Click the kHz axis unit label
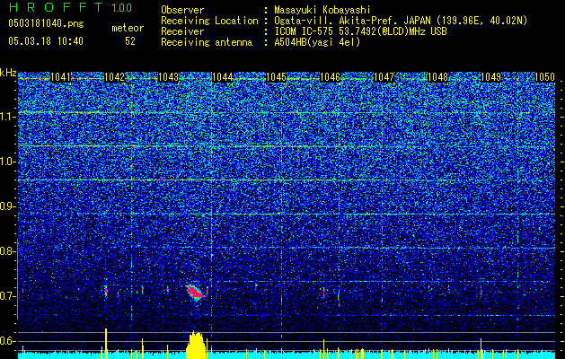The width and height of the screenshot is (565, 359). pos(8,73)
